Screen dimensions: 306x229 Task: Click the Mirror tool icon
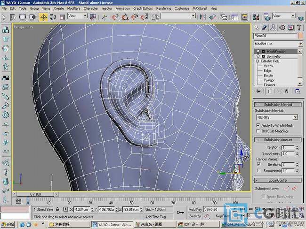coord(202,17)
